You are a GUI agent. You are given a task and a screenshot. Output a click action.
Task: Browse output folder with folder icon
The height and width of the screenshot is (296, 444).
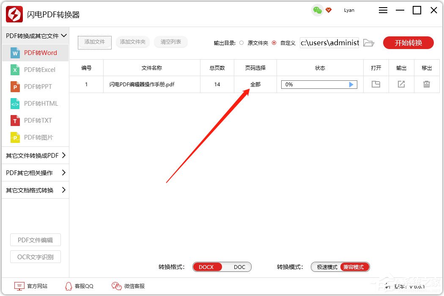click(368, 42)
